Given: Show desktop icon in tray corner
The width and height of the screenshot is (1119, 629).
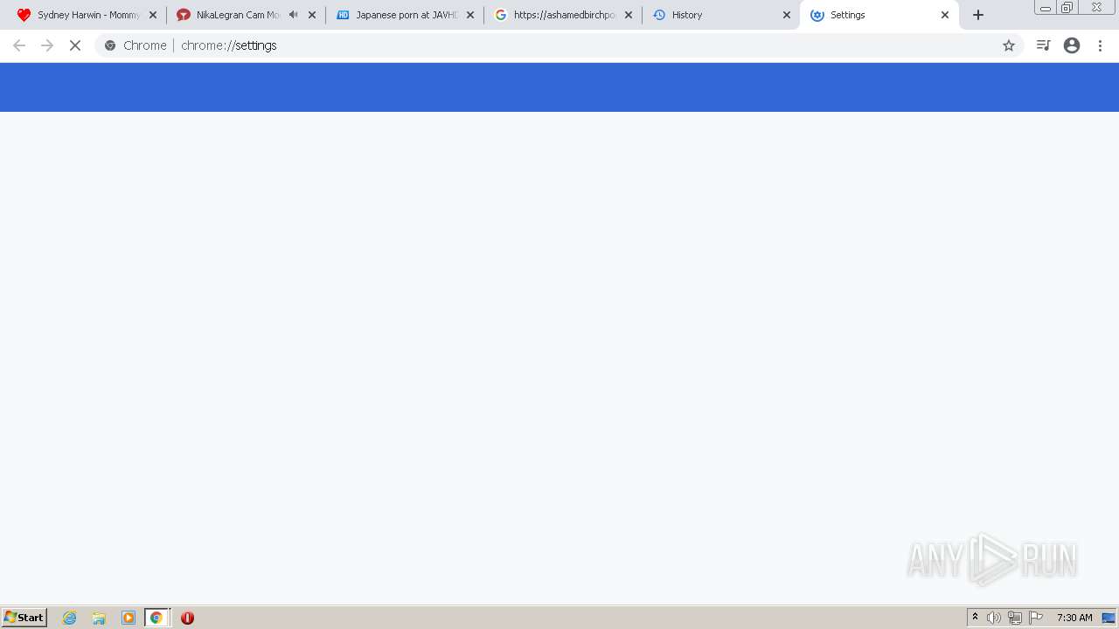Looking at the screenshot, I should (x=1109, y=618).
